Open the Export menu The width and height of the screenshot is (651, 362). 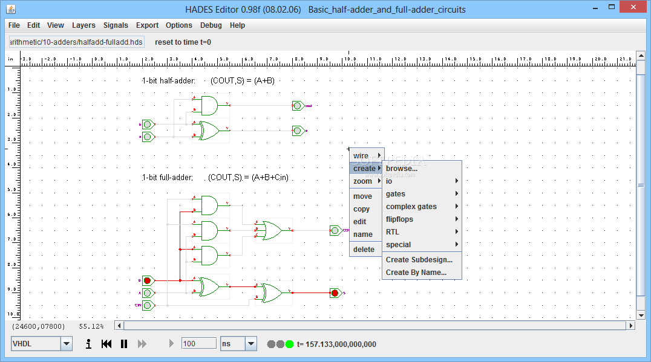coord(148,25)
